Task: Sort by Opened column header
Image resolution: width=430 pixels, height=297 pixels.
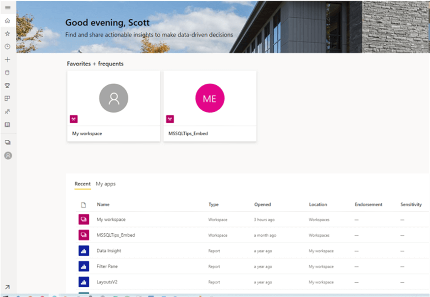Action: pyautogui.click(x=262, y=204)
